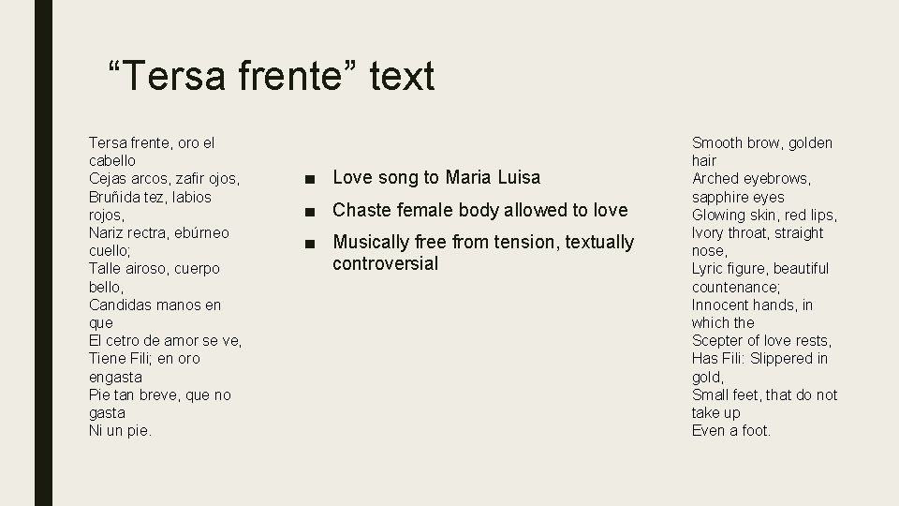This screenshot has height=506, width=899.
Task: Click English line "Smooth brow, golden"
Action: pos(762,142)
